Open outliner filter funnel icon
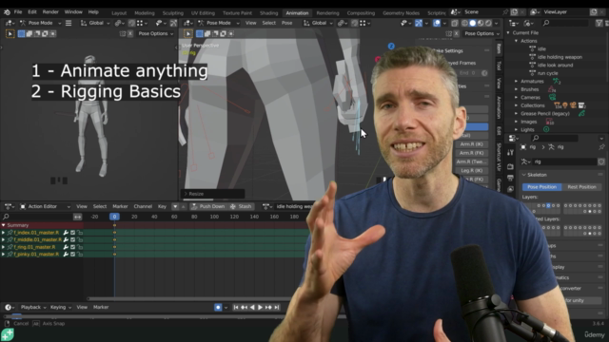Viewport: 609px width, 342px height. 599,23
